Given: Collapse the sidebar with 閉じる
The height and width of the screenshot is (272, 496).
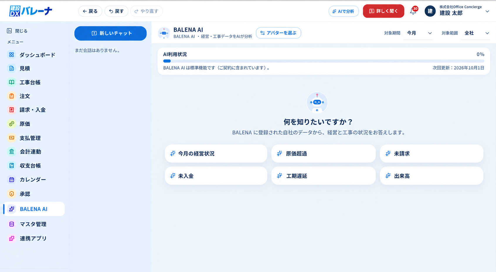Looking at the screenshot, I should pos(17,31).
